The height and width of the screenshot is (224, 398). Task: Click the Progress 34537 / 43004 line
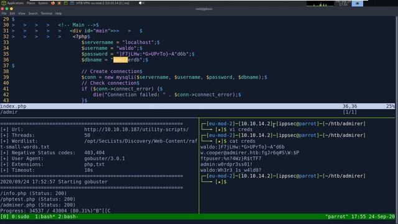click(55, 211)
